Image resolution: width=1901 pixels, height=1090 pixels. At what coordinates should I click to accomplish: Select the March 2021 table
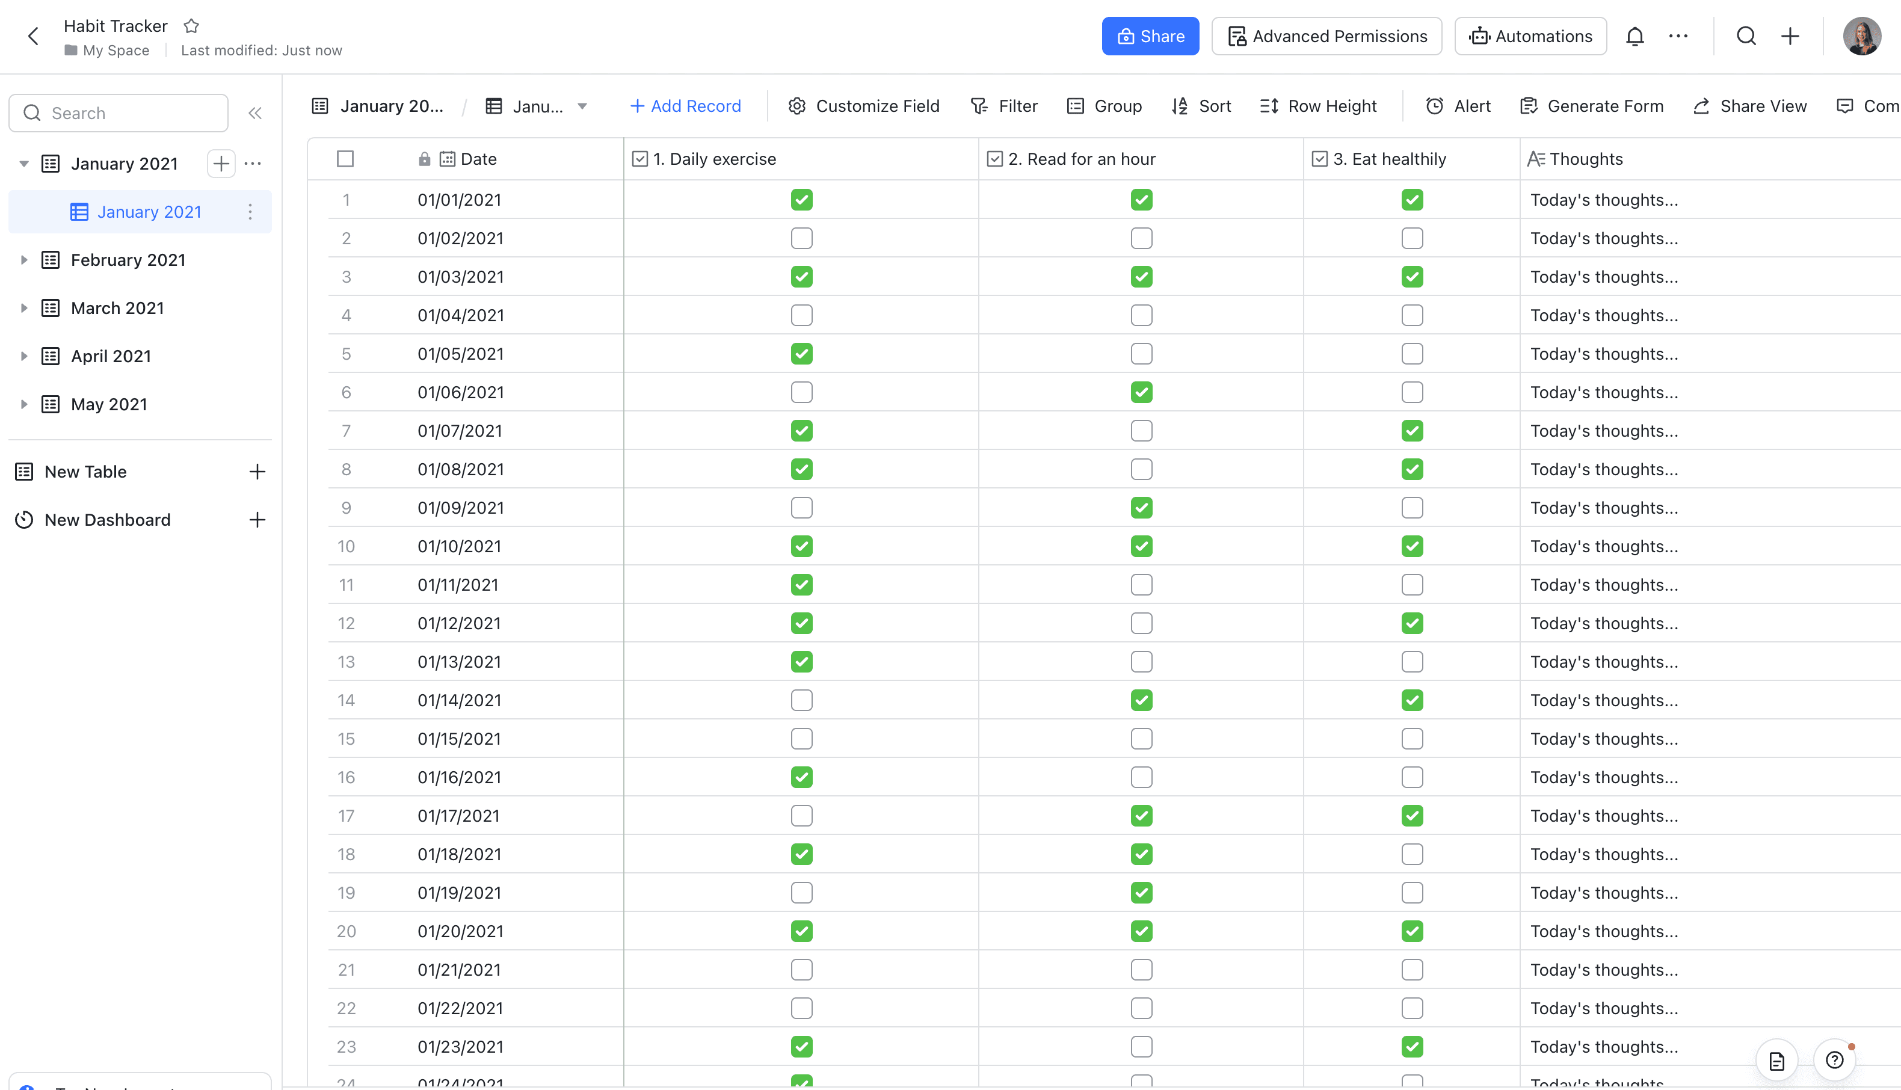(117, 307)
